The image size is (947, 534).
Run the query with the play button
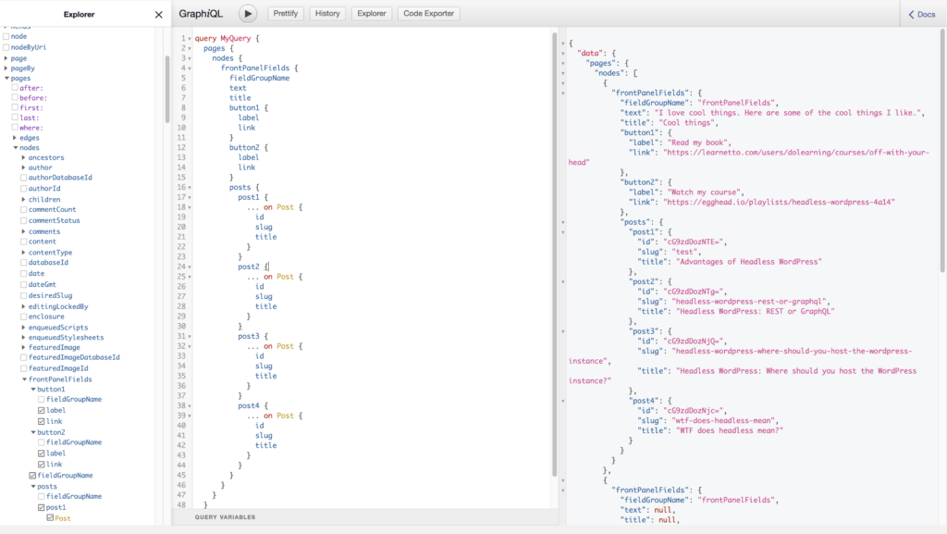(248, 13)
